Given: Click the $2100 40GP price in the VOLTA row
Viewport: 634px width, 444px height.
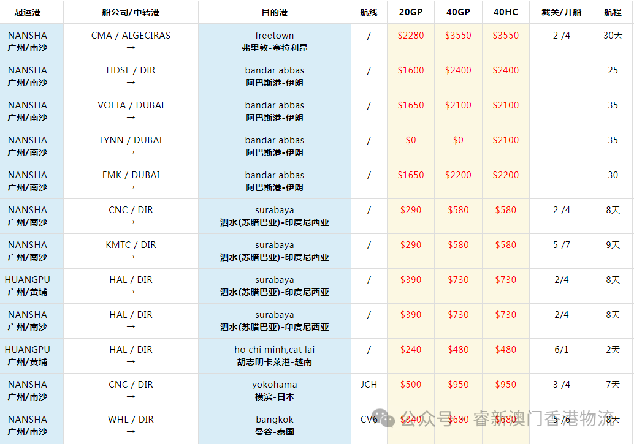Looking at the screenshot, I should (x=458, y=105).
